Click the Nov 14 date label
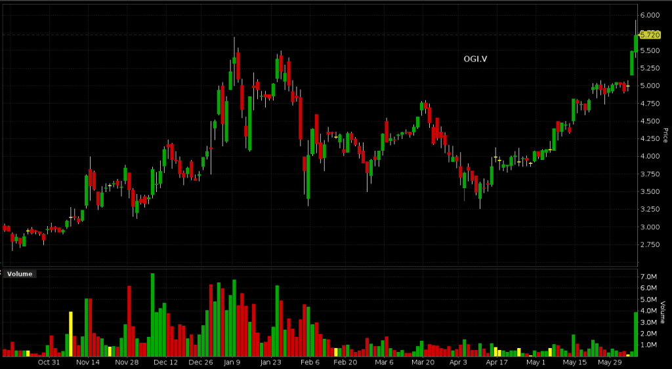This screenshot has width=672, height=369. [x=89, y=362]
